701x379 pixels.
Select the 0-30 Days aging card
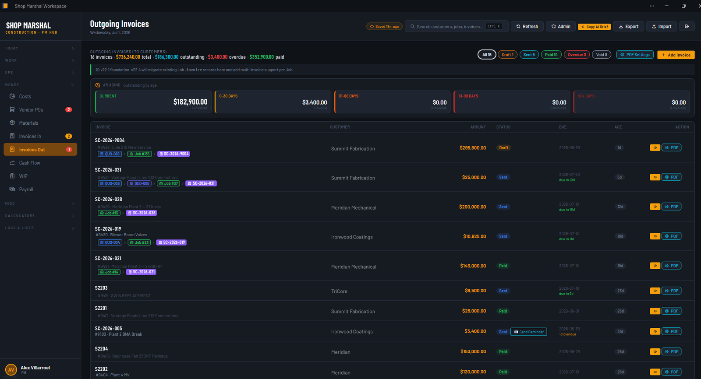(x=273, y=102)
